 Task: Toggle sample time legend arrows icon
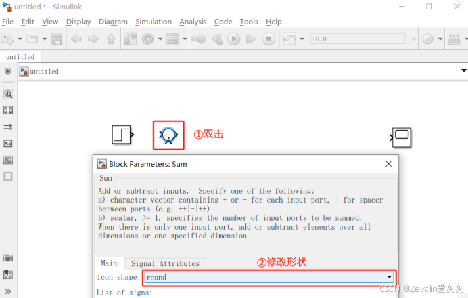[x=8, y=127]
